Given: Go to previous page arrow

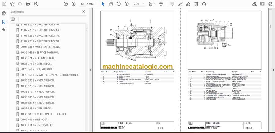Looking at the screenshot, I should 66,4.
